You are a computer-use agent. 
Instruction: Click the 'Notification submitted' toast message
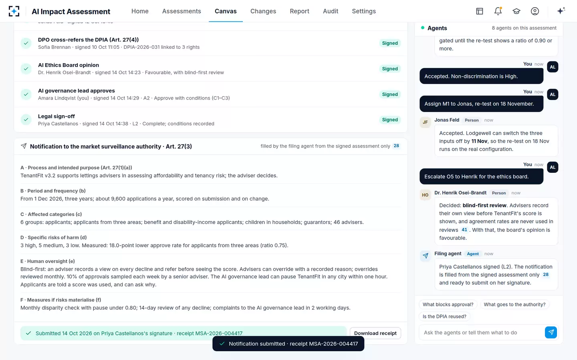[288, 344]
